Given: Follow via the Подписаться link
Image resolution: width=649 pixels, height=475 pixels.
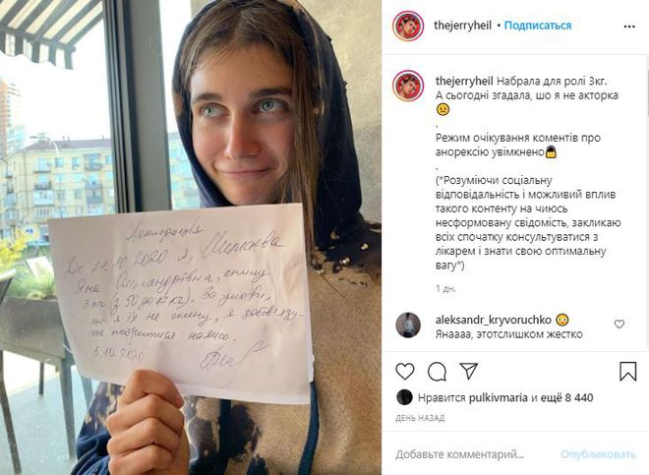Looking at the screenshot, I should pos(538,26).
